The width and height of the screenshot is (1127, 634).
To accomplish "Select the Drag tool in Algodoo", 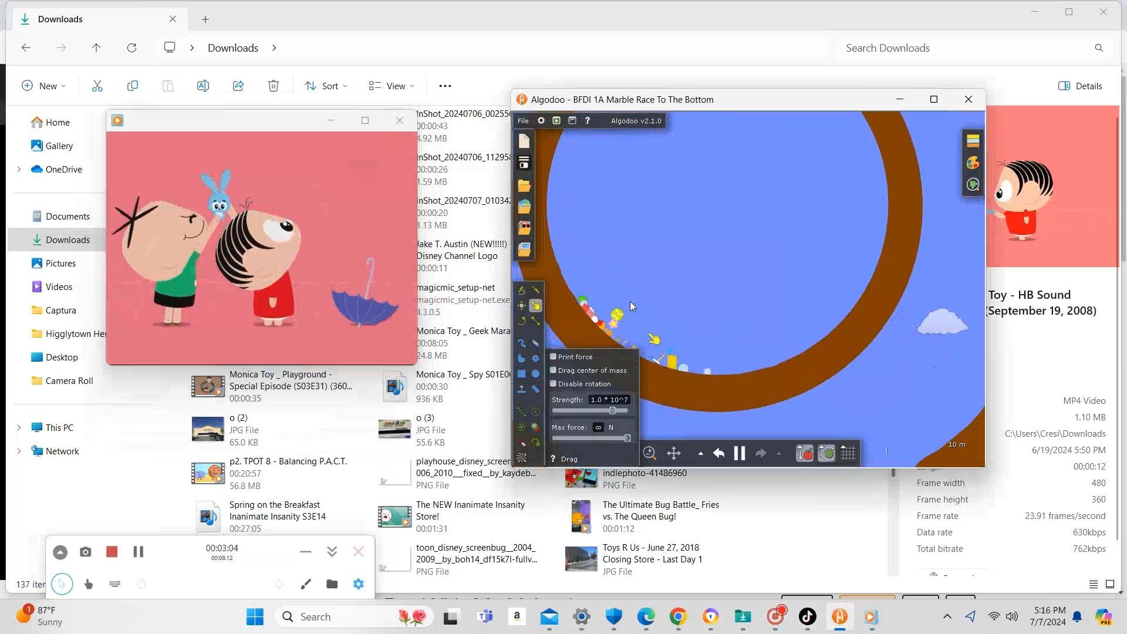I will tap(535, 306).
